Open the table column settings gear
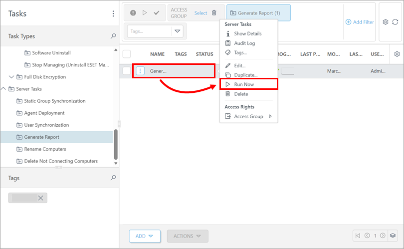 (397, 54)
